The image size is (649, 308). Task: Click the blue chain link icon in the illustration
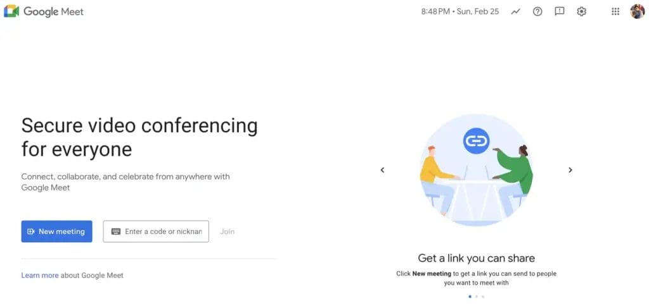(x=476, y=140)
